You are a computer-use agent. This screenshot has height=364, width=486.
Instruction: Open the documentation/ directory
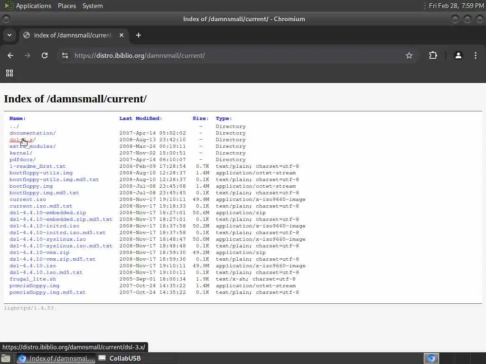coord(33,133)
